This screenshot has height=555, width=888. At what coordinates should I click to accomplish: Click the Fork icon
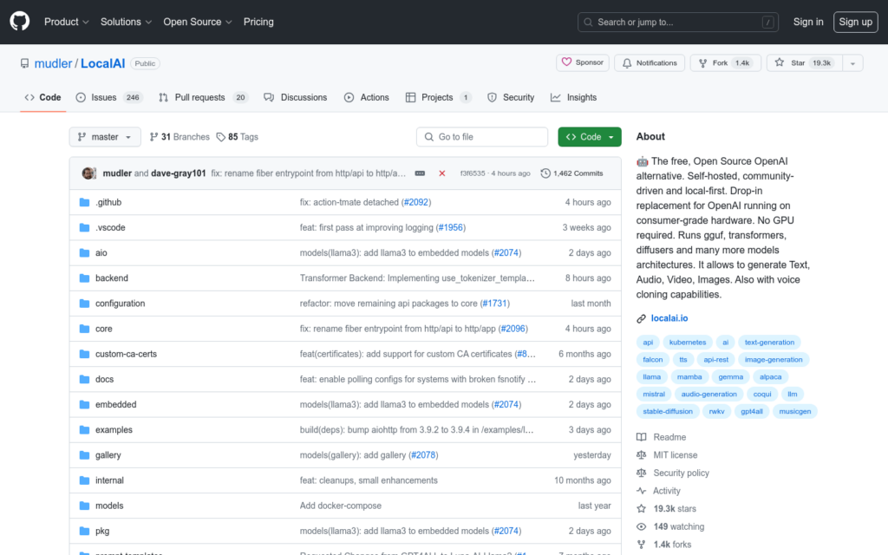pos(702,62)
